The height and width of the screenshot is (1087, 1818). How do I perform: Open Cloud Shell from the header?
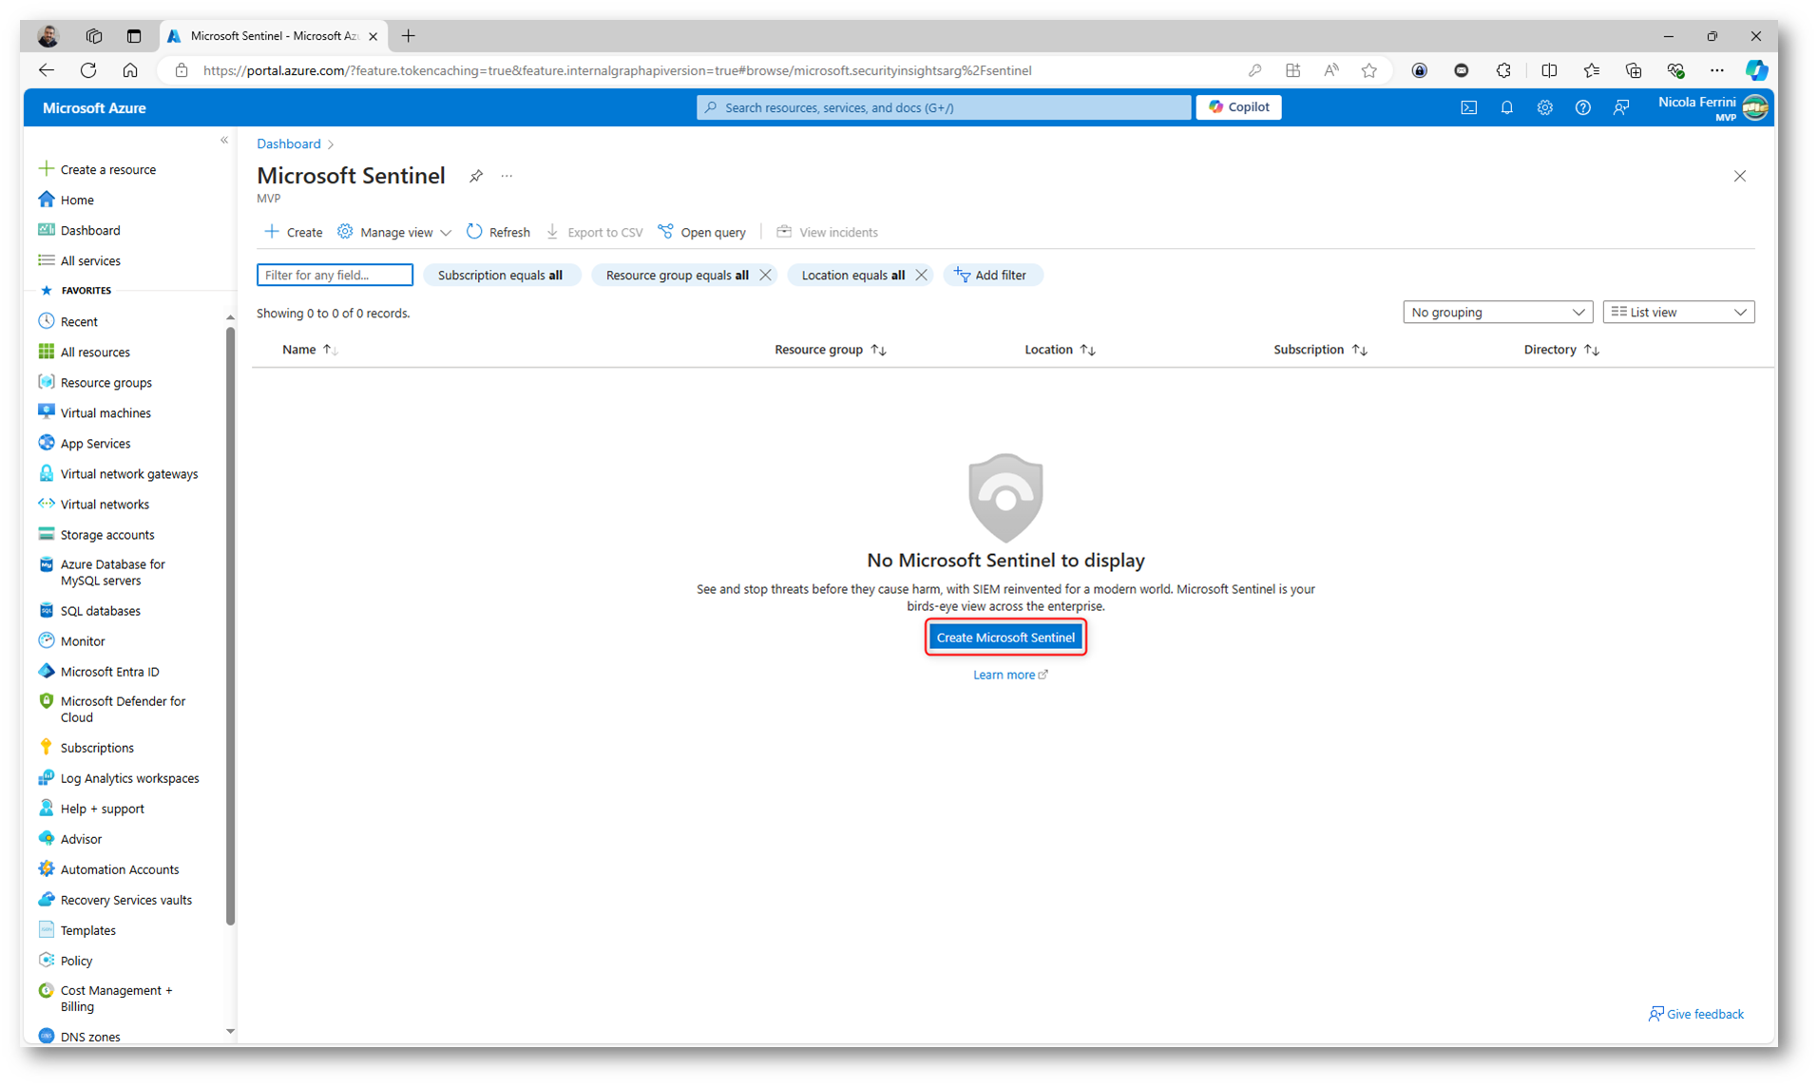click(x=1468, y=107)
